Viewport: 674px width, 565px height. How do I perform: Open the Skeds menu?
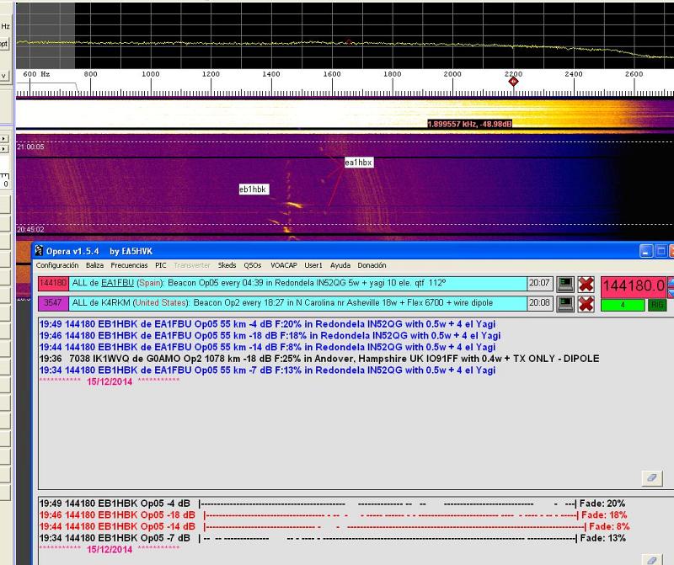coord(227,265)
